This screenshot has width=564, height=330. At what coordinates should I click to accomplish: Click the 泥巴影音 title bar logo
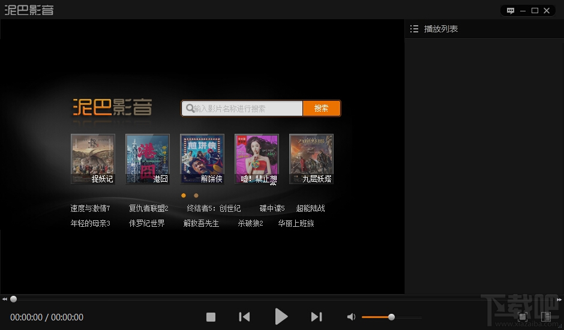[x=29, y=10]
